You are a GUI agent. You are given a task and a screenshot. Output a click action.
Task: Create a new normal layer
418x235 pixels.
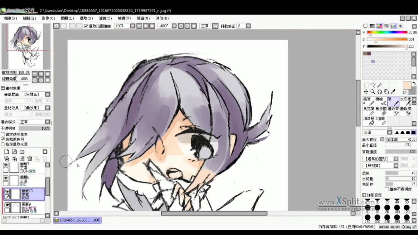[x=7, y=152]
